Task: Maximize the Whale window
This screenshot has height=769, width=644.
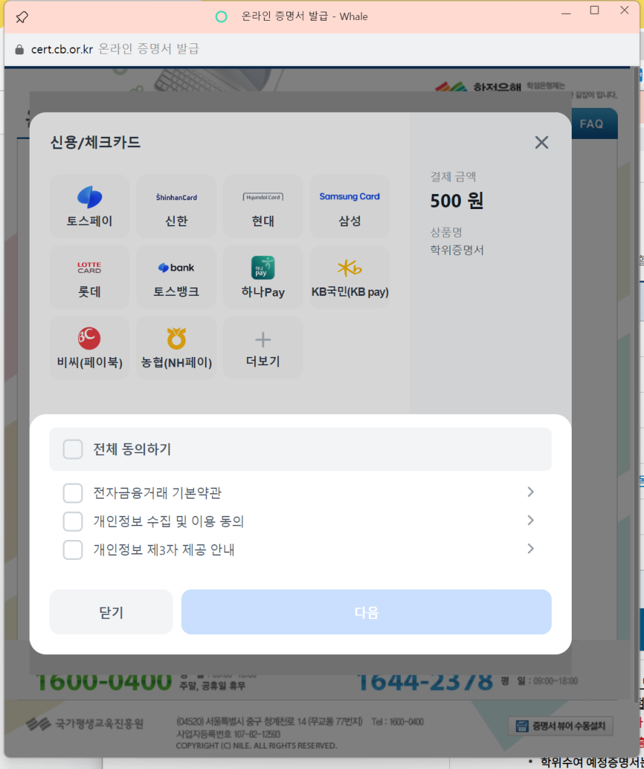Action: (x=594, y=10)
